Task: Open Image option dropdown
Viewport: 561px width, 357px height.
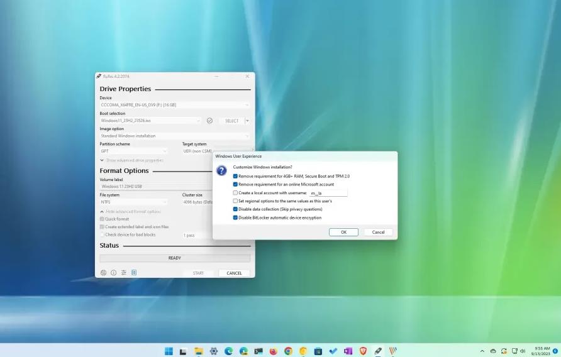Action: (x=175, y=136)
